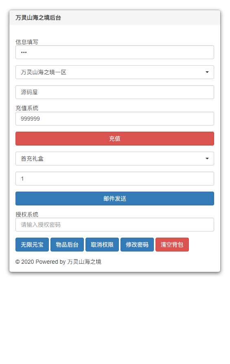Viewport: 230px width, 364px height.
Task: Click the masked password field under 信息填写
Action: point(114,52)
